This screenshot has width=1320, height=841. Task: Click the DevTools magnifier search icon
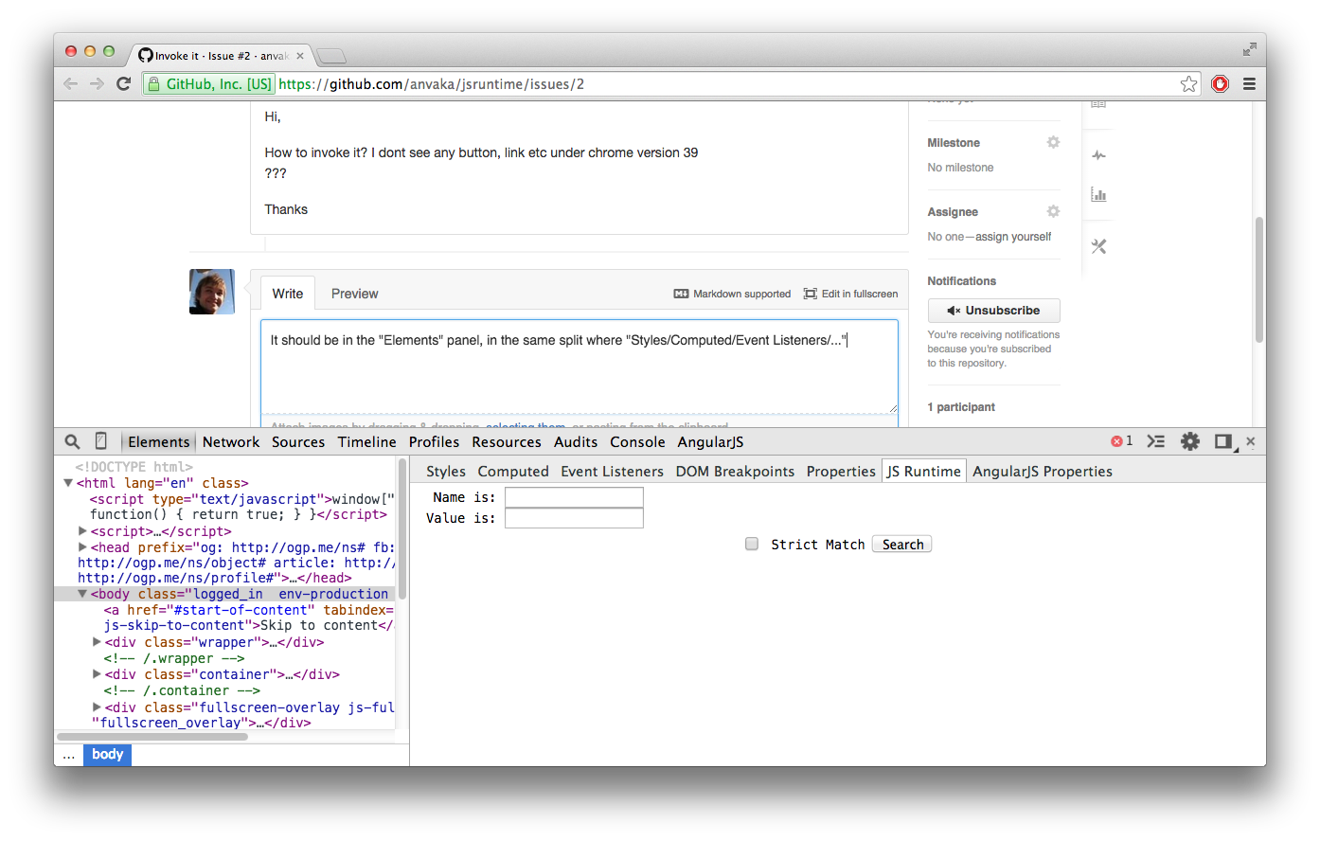pyautogui.click(x=72, y=441)
